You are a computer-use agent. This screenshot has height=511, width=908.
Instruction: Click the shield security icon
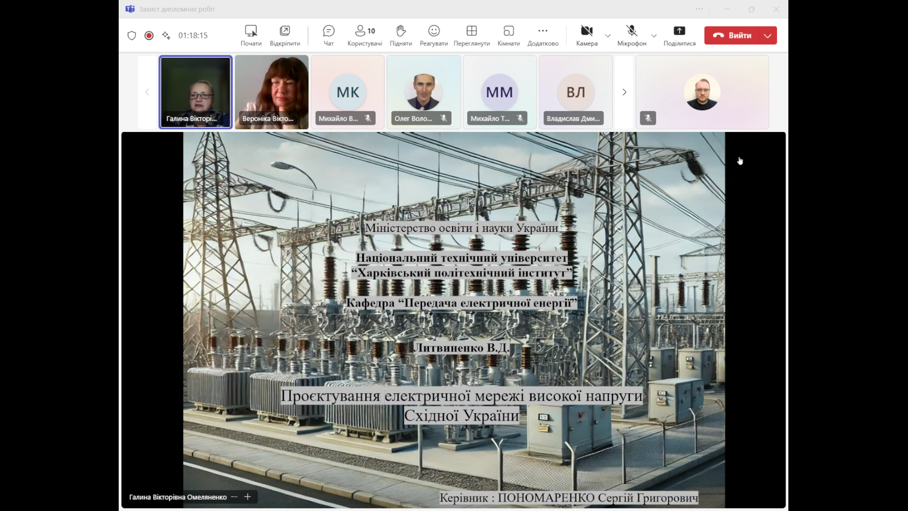tap(132, 35)
